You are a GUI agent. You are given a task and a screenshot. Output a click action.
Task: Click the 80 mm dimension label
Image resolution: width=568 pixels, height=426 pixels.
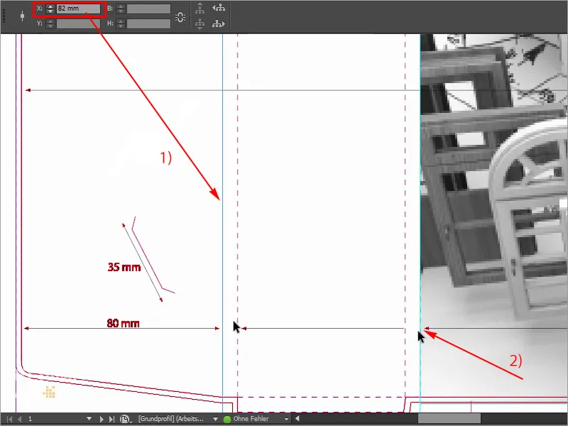point(123,323)
